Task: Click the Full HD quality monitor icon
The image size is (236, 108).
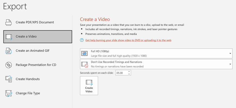Action: pos(84,53)
